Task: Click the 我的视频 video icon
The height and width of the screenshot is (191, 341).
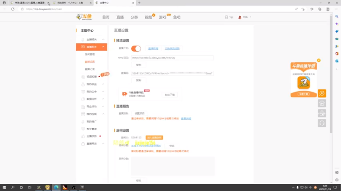Action: click(83, 114)
